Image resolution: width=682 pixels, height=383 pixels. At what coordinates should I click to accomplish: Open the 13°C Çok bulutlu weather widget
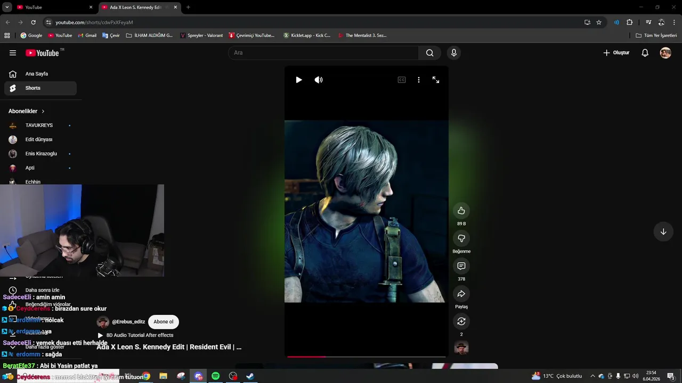coord(557,376)
